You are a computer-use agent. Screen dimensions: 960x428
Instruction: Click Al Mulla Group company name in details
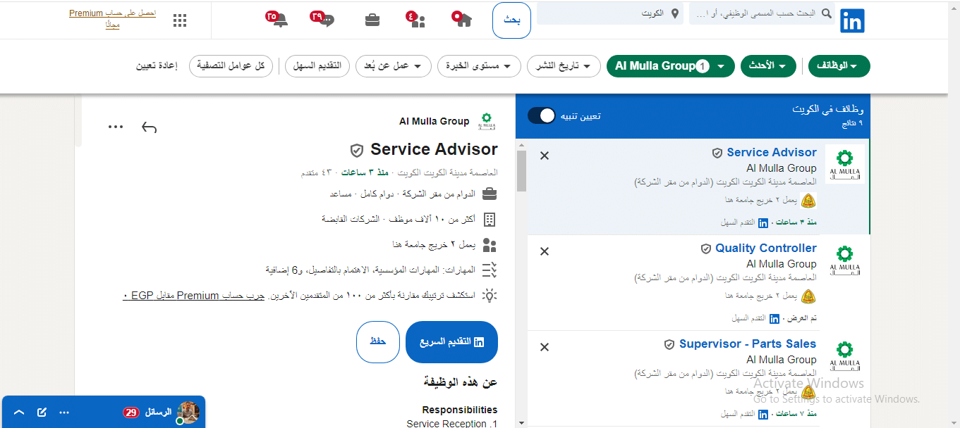click(434, 121)
